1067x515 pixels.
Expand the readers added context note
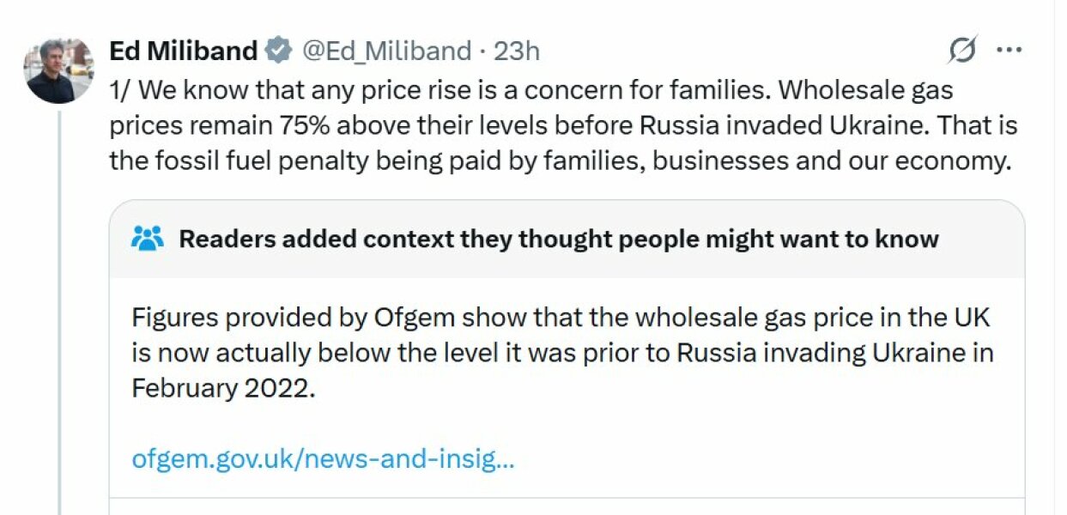558,352
